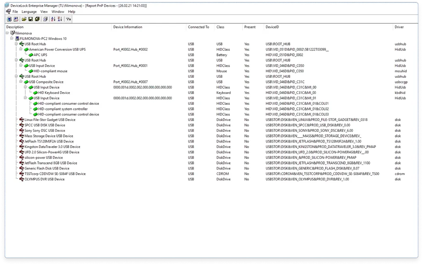423x265 pixels.
Task: Sort by the Connected To column header
Action: (x=200, y=27)
